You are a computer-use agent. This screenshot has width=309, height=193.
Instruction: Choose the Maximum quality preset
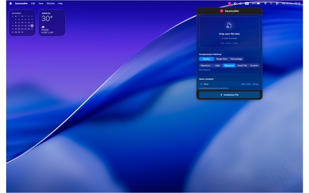(x=205, y=65)
